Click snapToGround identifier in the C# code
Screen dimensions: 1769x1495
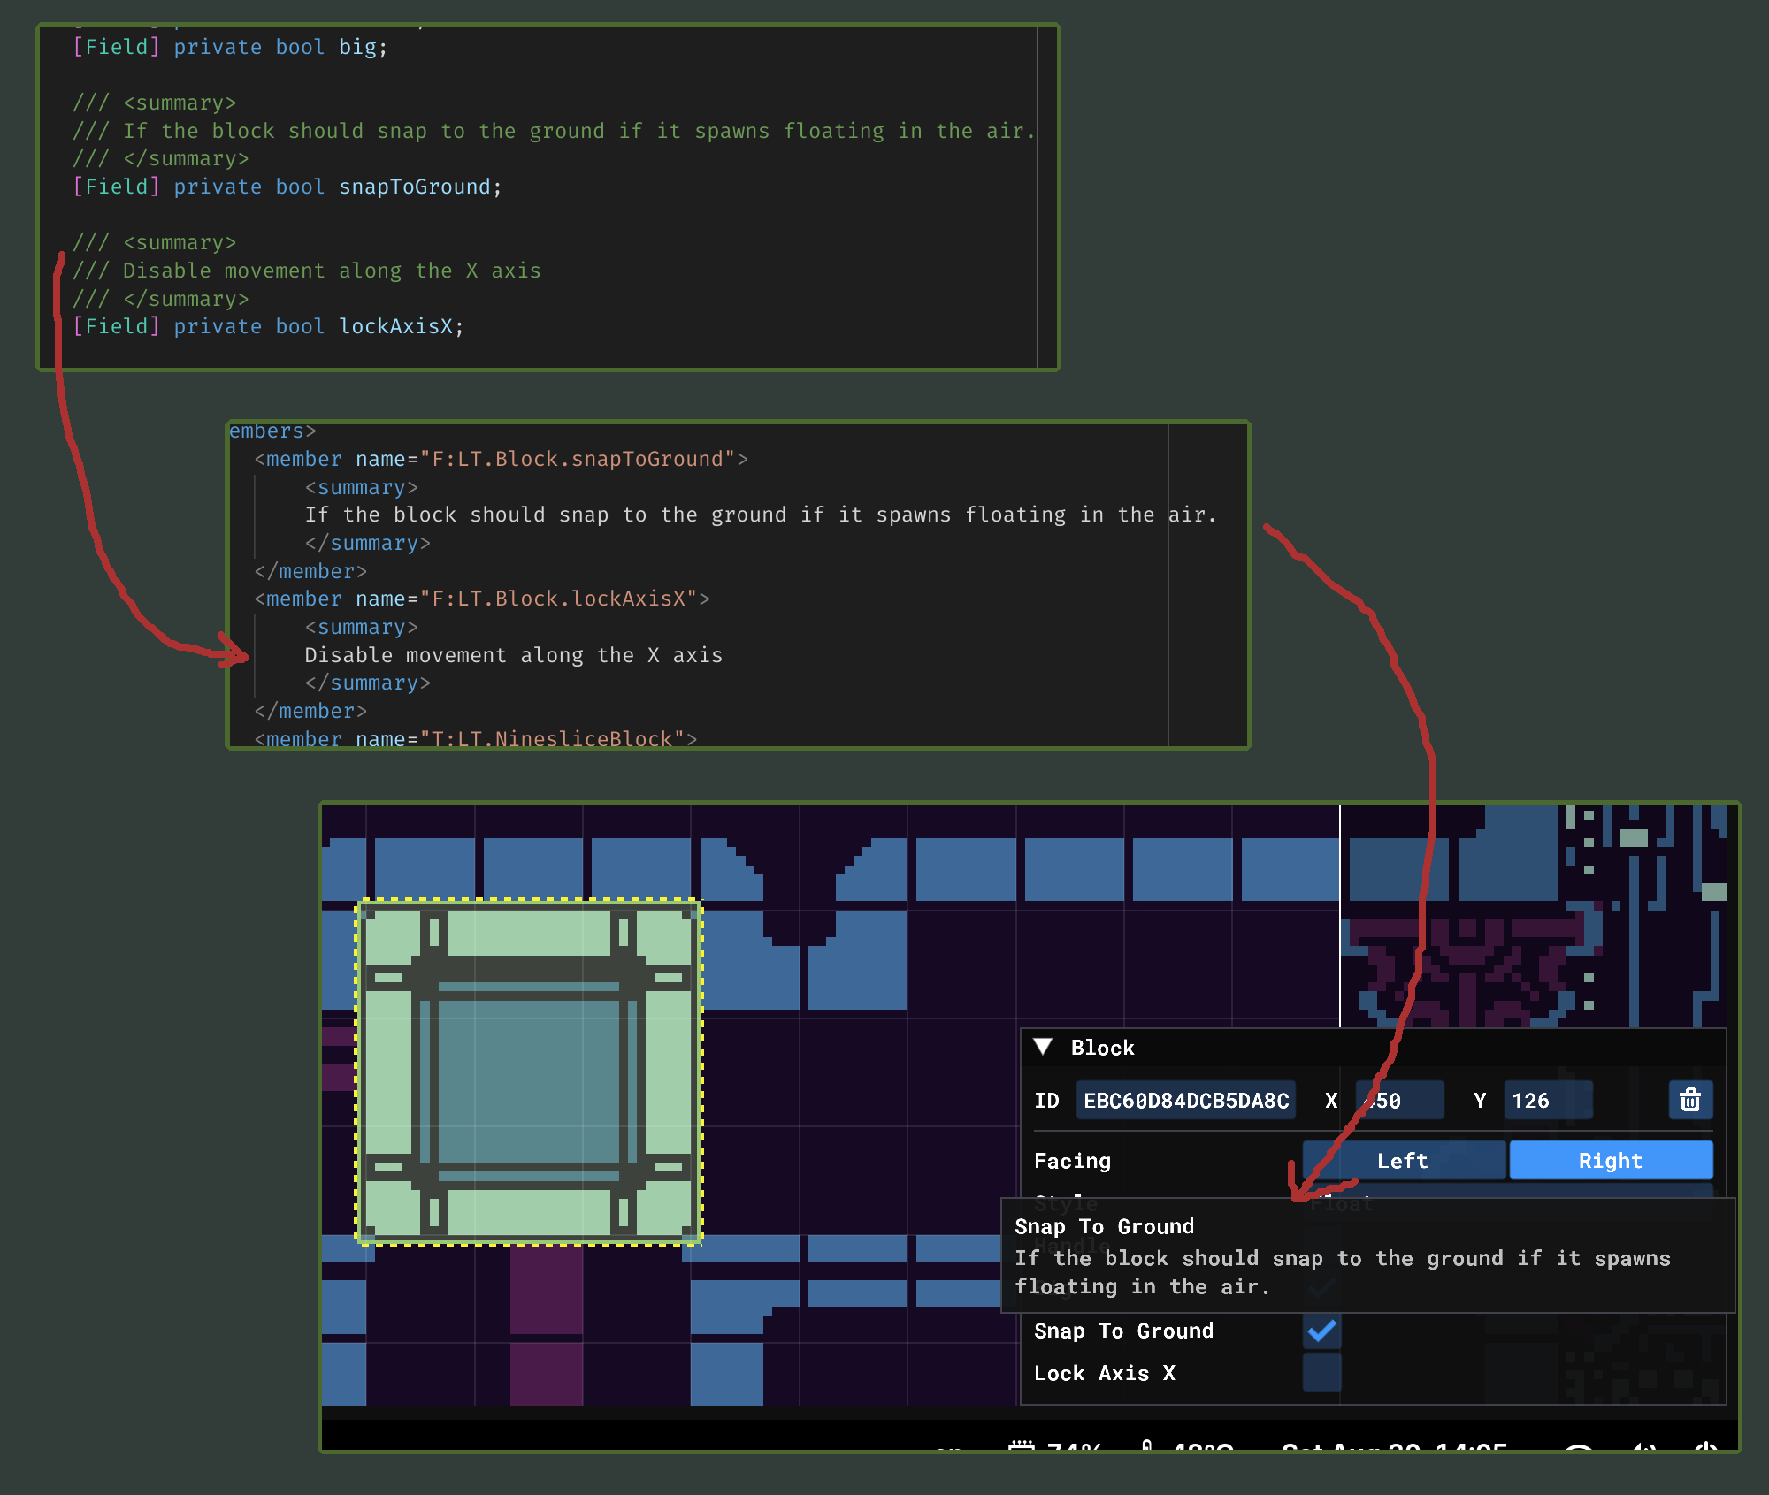(x=414, y=187)
